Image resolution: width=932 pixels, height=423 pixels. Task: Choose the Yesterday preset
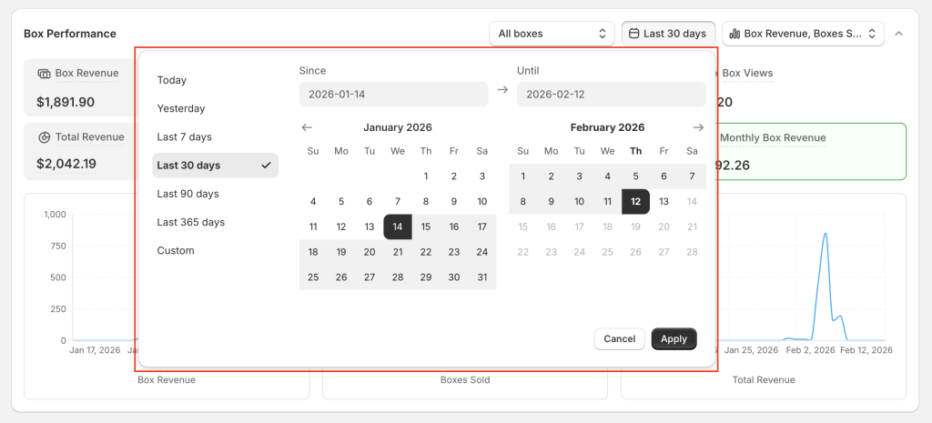[181, 108]
